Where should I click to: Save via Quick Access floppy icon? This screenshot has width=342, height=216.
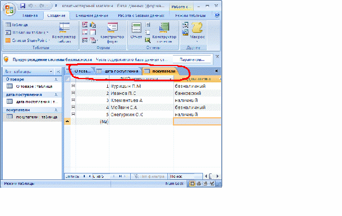click(22, 6)
